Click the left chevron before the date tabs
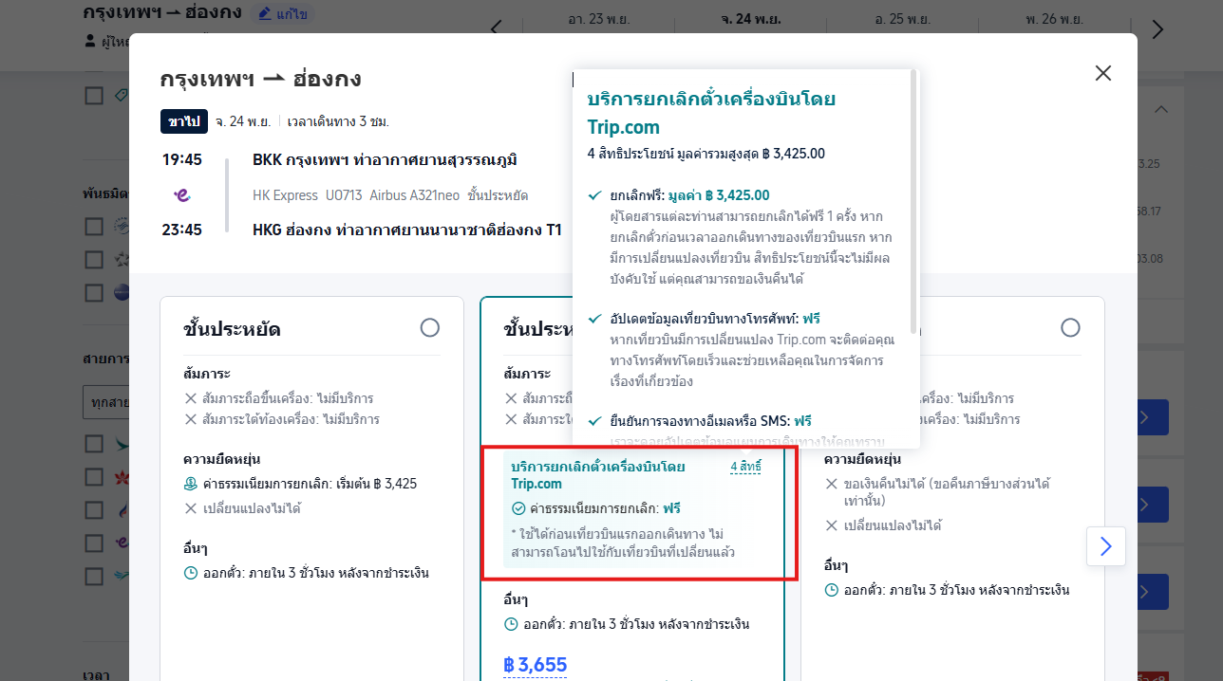Viewport: 1223px width, 681px height. pyautogui.click(x=495, y=28)
